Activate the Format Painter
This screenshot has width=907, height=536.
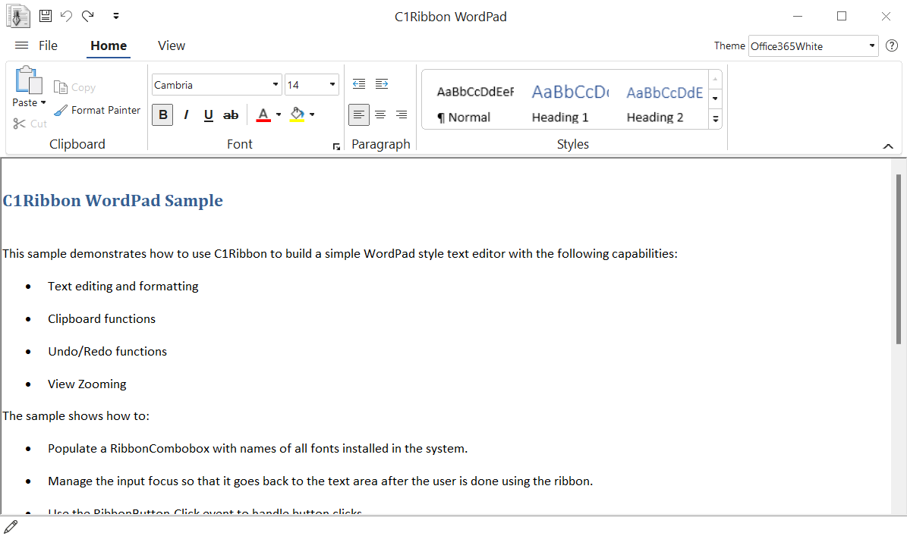pyautogui.click(x=97, y=110)
